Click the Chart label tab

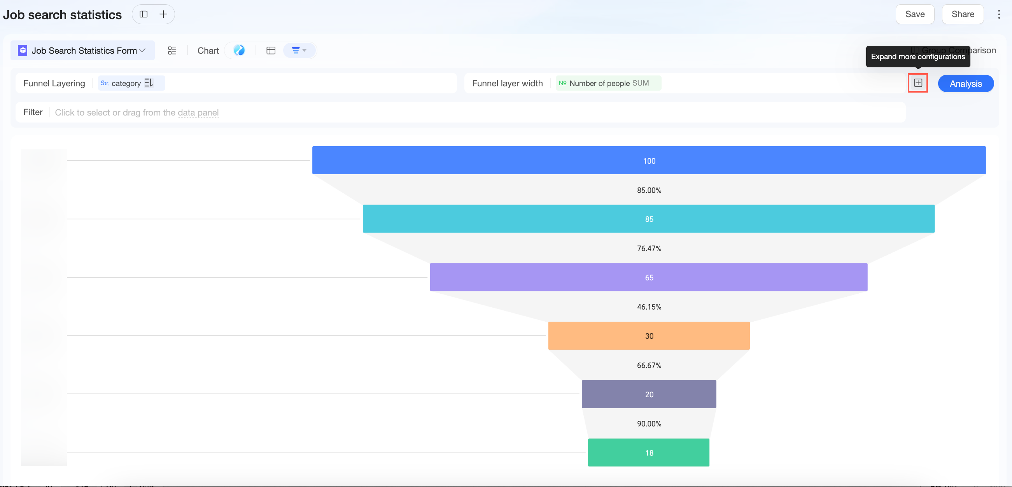click(208, 51)
